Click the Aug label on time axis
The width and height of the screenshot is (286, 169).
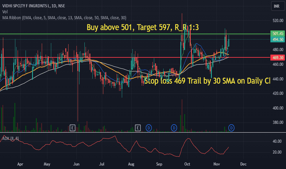131,164
